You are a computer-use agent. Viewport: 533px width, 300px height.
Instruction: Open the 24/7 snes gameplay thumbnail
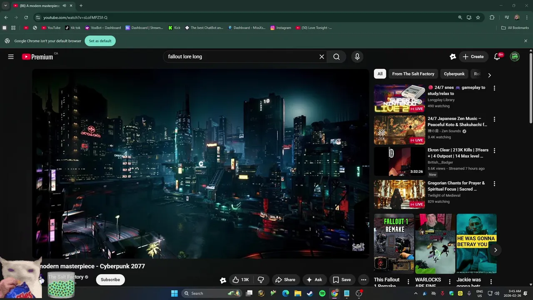tap(399, 98)
